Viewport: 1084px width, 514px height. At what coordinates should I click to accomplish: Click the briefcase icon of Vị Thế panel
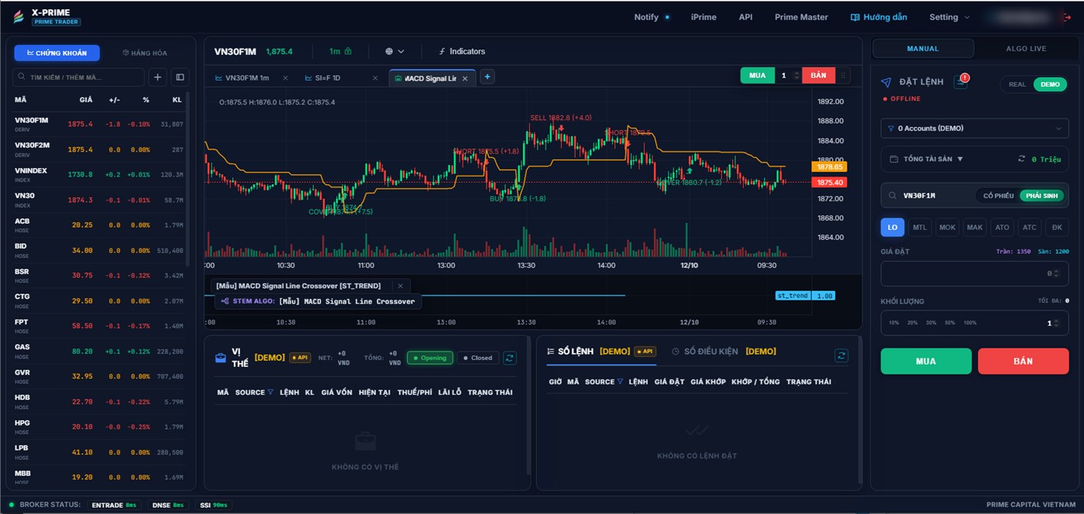(x=221, y=358)
